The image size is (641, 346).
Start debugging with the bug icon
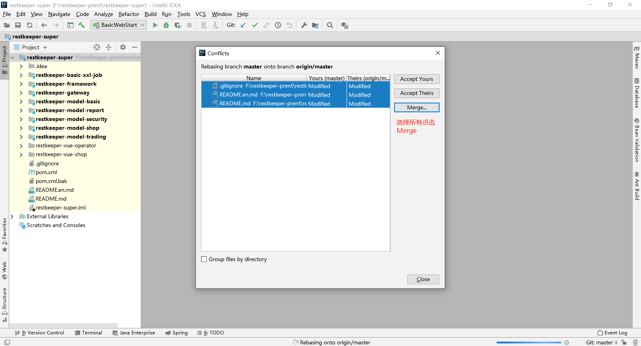(x=166, y=25)
